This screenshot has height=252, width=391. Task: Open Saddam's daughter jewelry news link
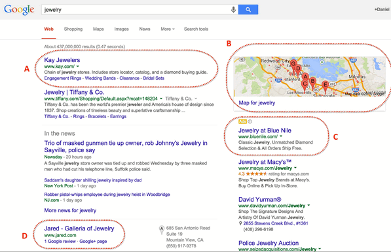coord(93,180)
